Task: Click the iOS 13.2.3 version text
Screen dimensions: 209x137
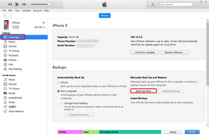Action: 137,37
